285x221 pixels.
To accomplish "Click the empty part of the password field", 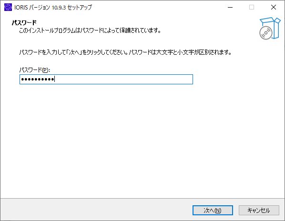I will point(123,80).
